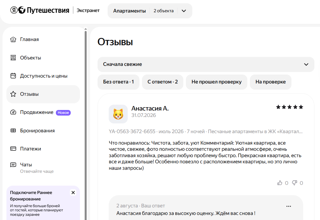Viewport: 320px width, 220px height.
Task: Select Отзывы in the sidebar menu
Action: pyautogui.click(x=43, y=94)
